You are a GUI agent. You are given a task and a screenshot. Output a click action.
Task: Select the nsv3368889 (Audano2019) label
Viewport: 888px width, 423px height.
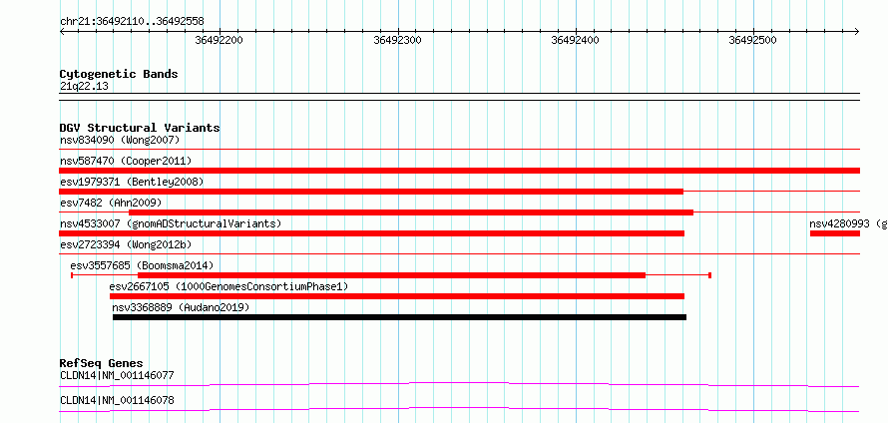(181, 307)
